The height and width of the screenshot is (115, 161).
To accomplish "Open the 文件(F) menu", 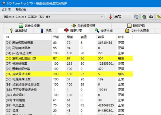I will (x=6, y=10).
